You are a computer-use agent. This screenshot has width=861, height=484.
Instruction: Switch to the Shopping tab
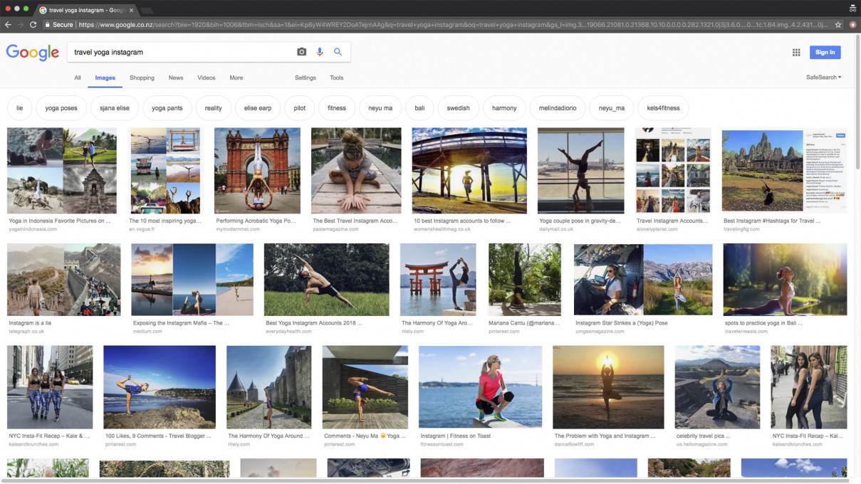[142, 78]
